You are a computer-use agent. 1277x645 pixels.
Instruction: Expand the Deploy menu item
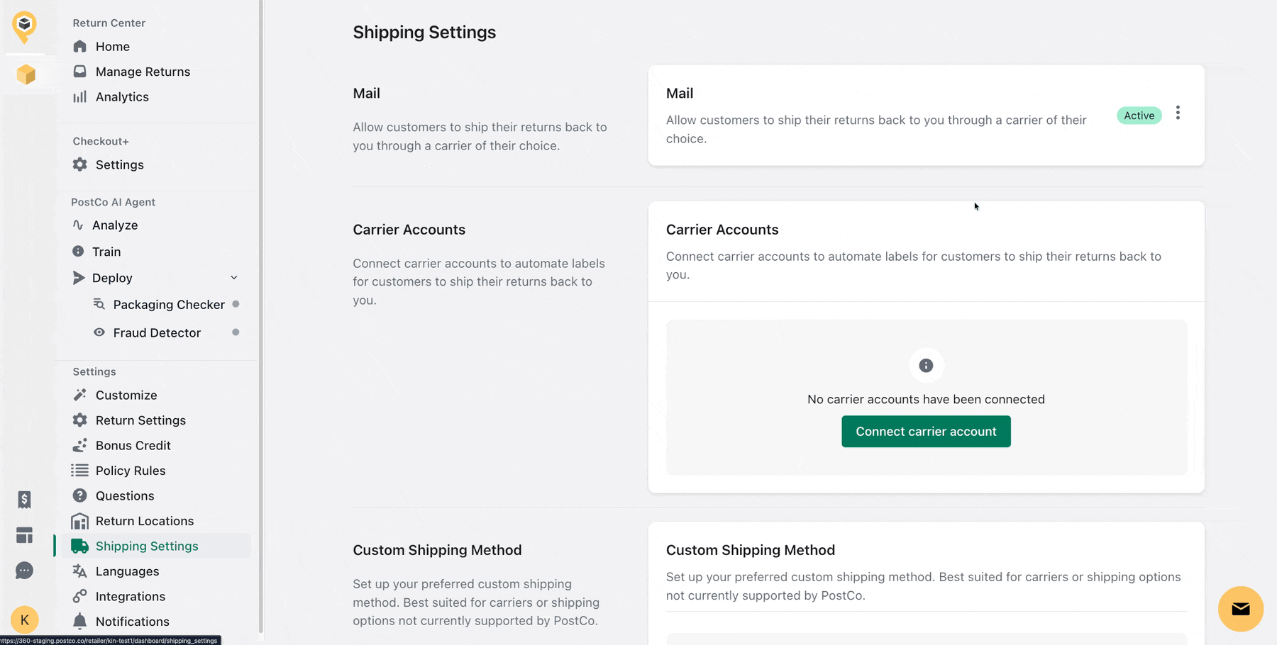[112, 278]
